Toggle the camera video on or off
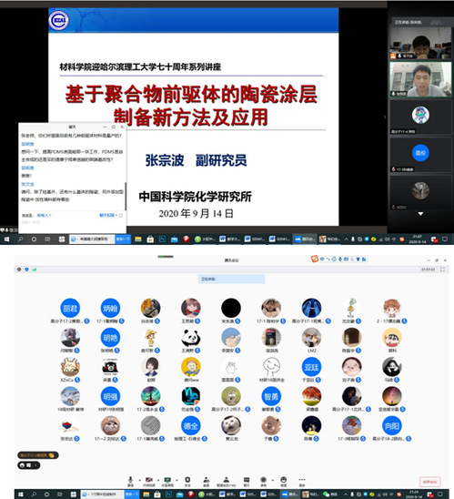The height and width of the screenshot is (499, 454). pyautogui.click(x=148, y=480)
